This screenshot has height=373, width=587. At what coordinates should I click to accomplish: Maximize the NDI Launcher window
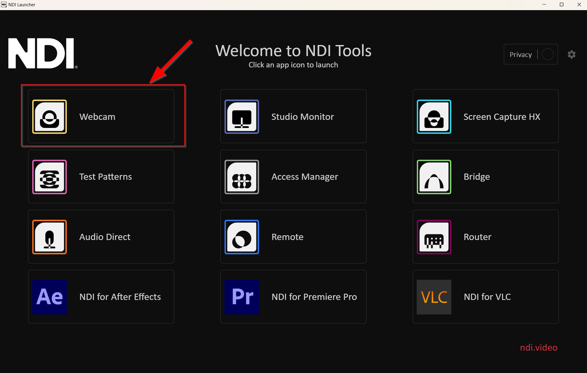561,4
